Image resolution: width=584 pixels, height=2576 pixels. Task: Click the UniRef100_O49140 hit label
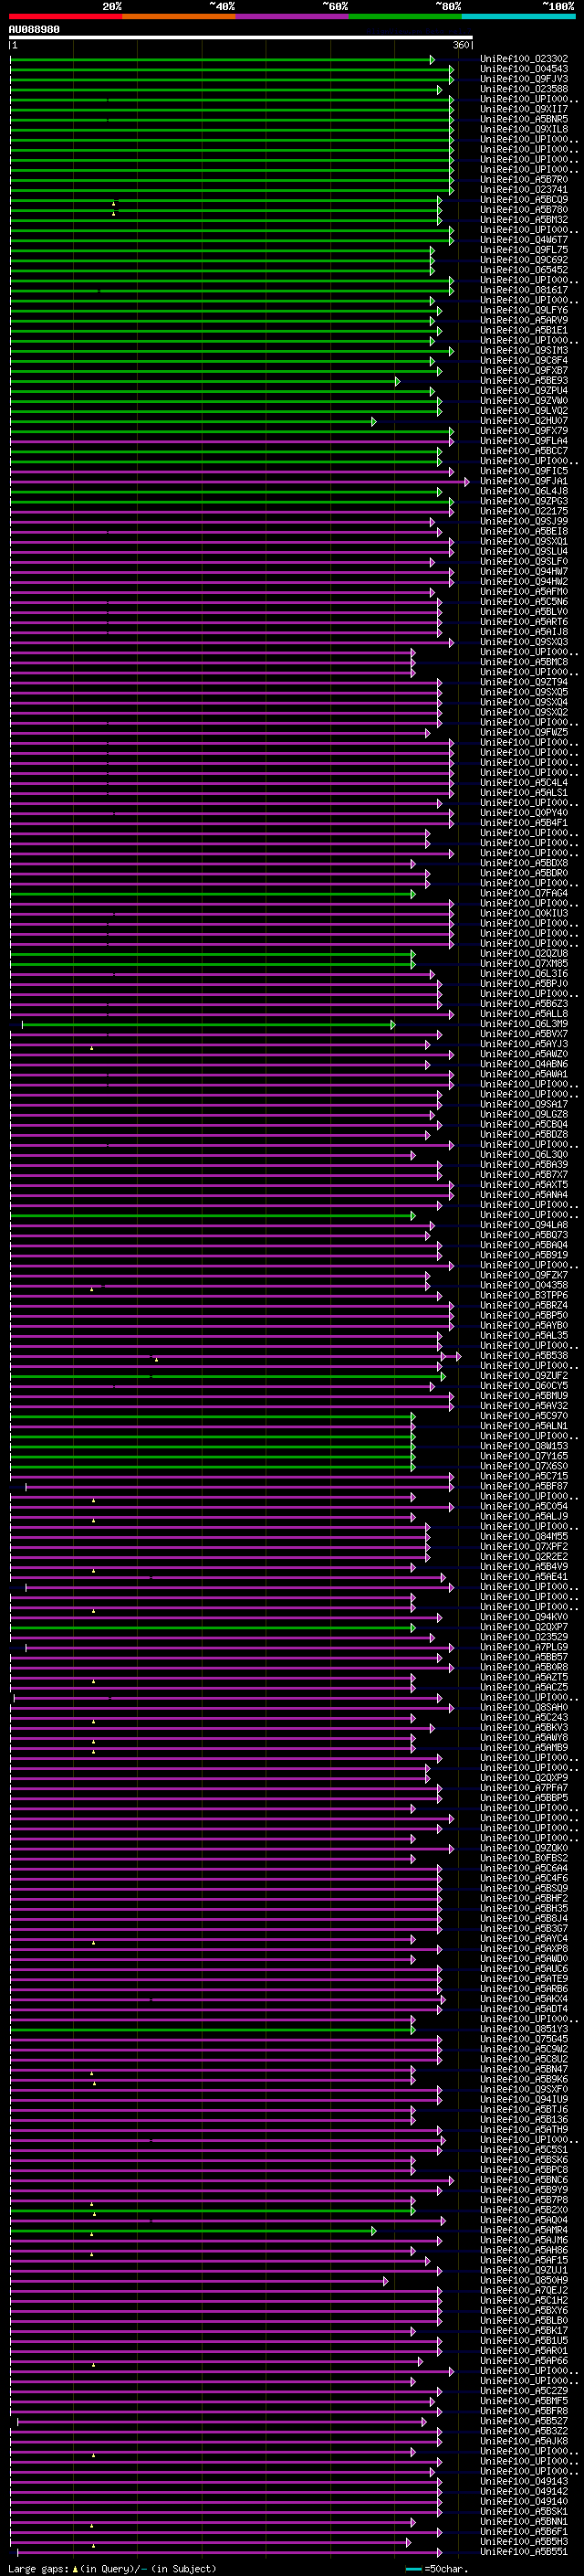(524, 2502)
